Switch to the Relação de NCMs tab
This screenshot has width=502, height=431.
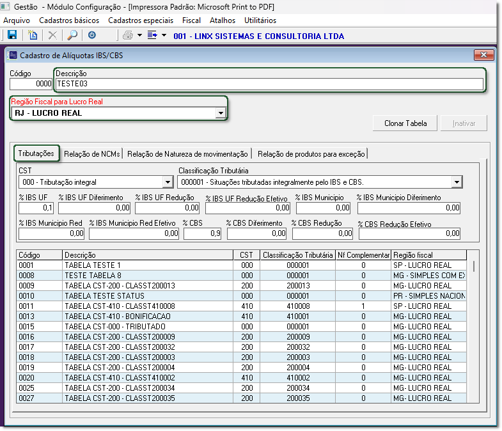click(x=91, y=153)
